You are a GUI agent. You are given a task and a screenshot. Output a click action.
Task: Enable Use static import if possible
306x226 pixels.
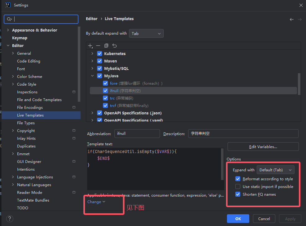(238, 186)
